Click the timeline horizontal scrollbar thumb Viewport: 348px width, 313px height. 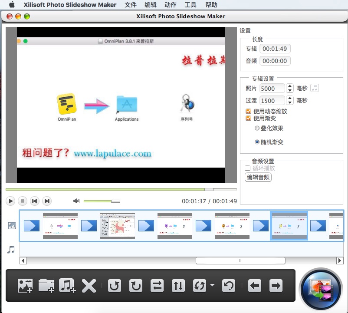coord(240,260)
